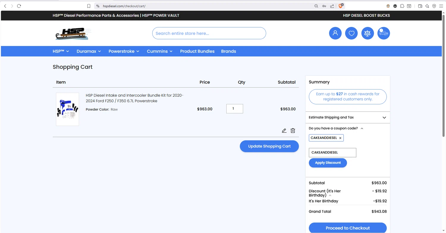The image size is (446, 233).
Task: Click the store search field
Action: coord(209,33)
